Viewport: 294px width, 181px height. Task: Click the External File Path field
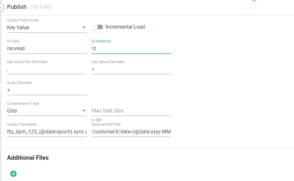[x=131, y=132]
